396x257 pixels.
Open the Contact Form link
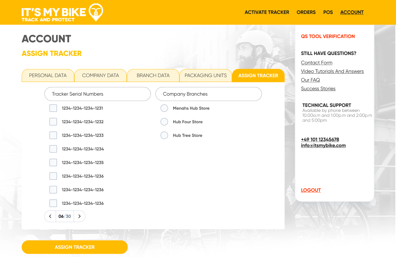pos(316,63)
